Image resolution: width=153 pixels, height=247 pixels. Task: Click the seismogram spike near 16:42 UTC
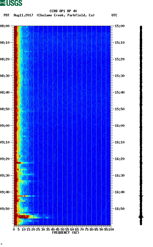(x=141, y=196)
